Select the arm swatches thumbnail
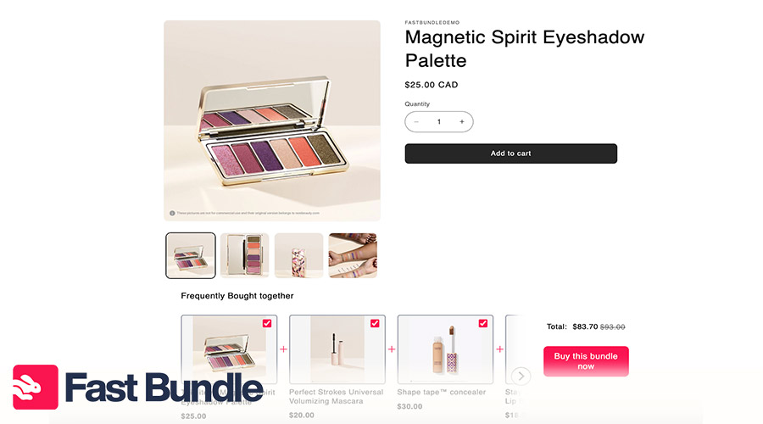 [353, 255]
